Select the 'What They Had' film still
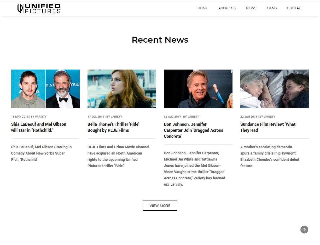320x245 pixels. click(275, 89)
